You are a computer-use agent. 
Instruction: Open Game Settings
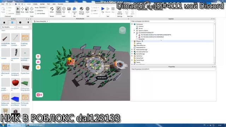point(120,10)
